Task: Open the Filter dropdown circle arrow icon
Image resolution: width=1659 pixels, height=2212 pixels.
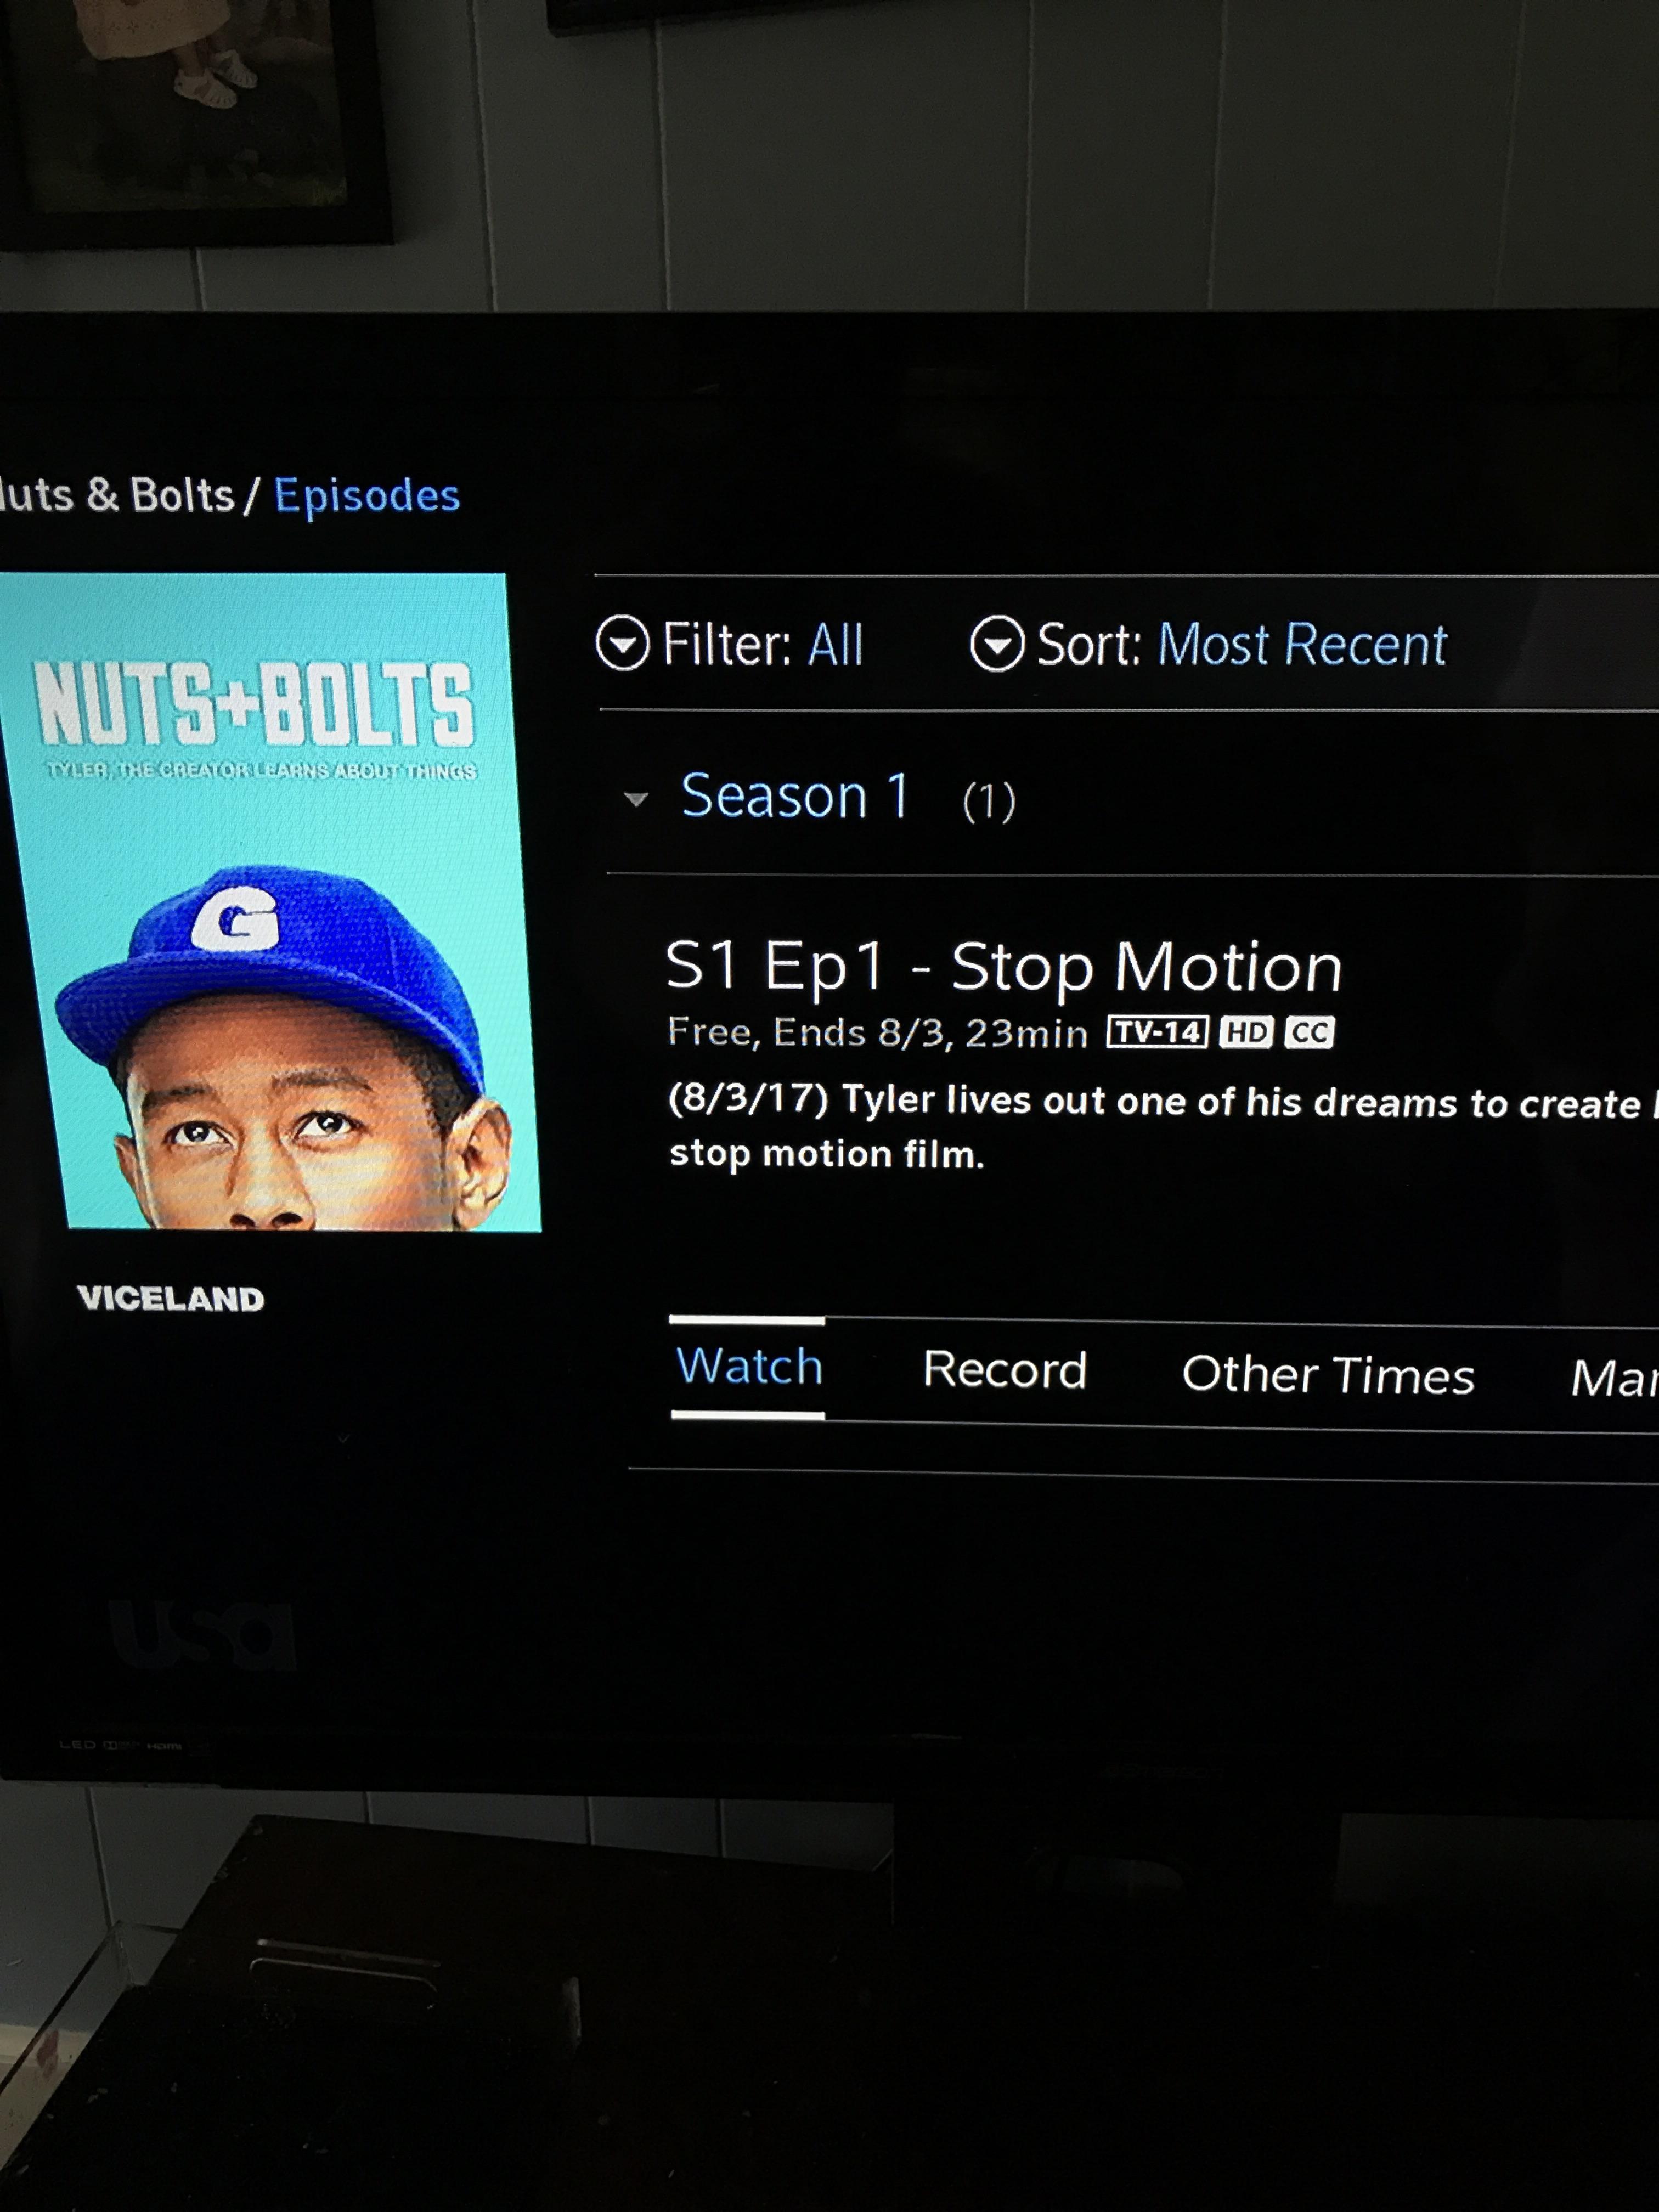Action: click(622, 644)
